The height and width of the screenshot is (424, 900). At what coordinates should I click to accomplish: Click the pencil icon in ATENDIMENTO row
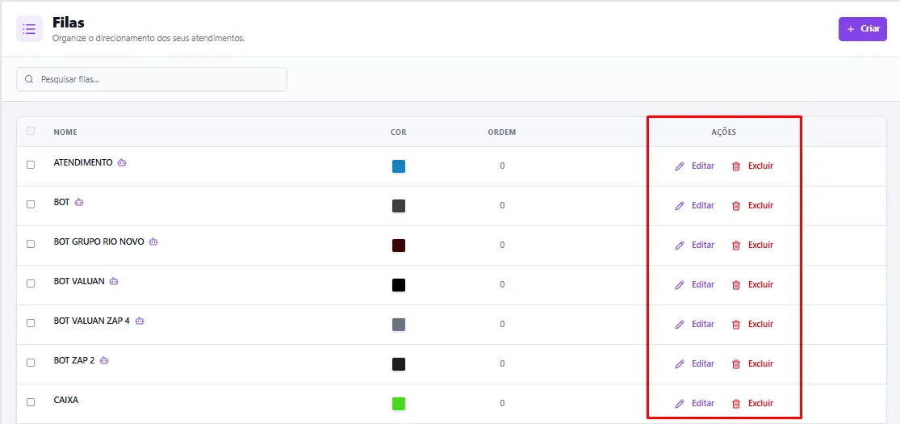coord(680,166)
